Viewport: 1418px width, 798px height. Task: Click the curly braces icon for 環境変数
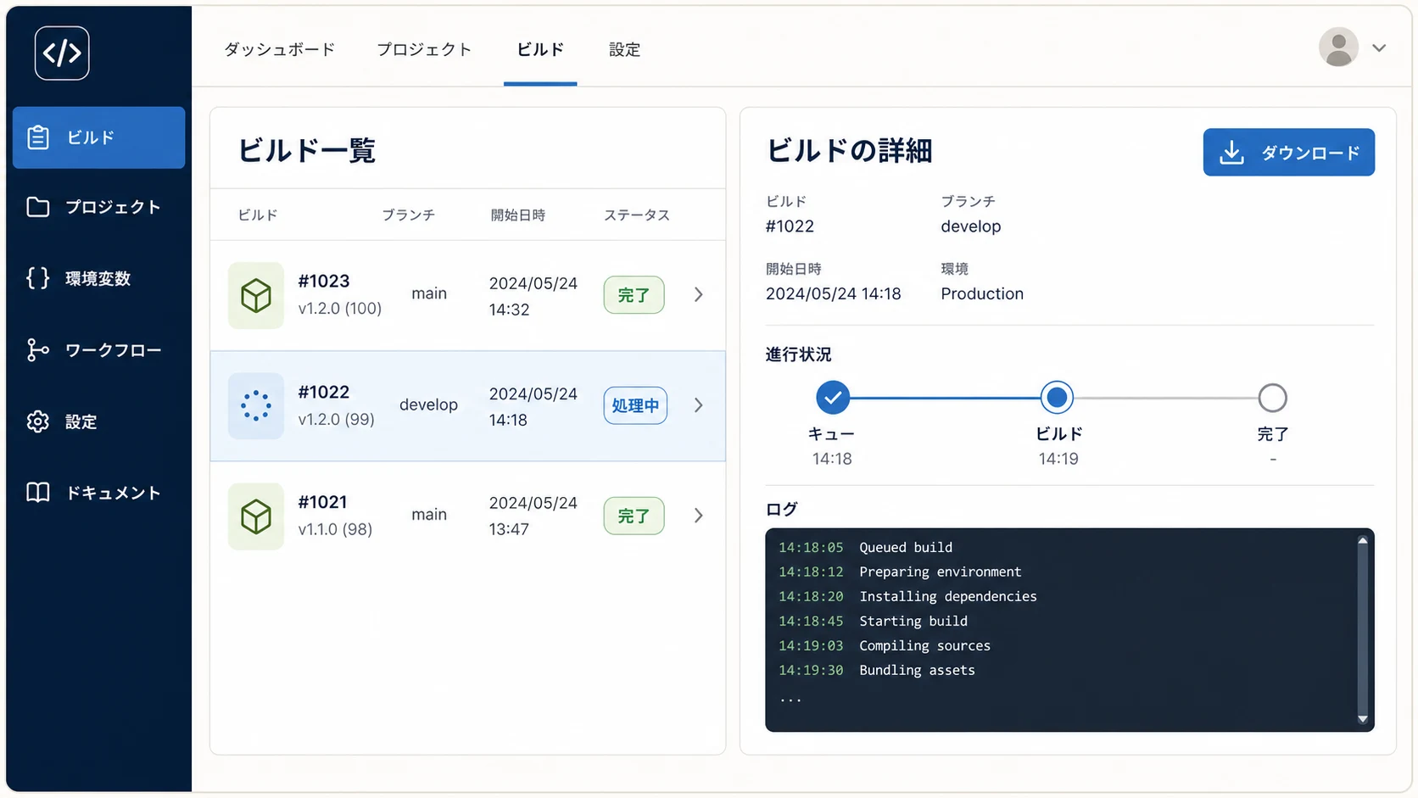(x=38, y=278)
